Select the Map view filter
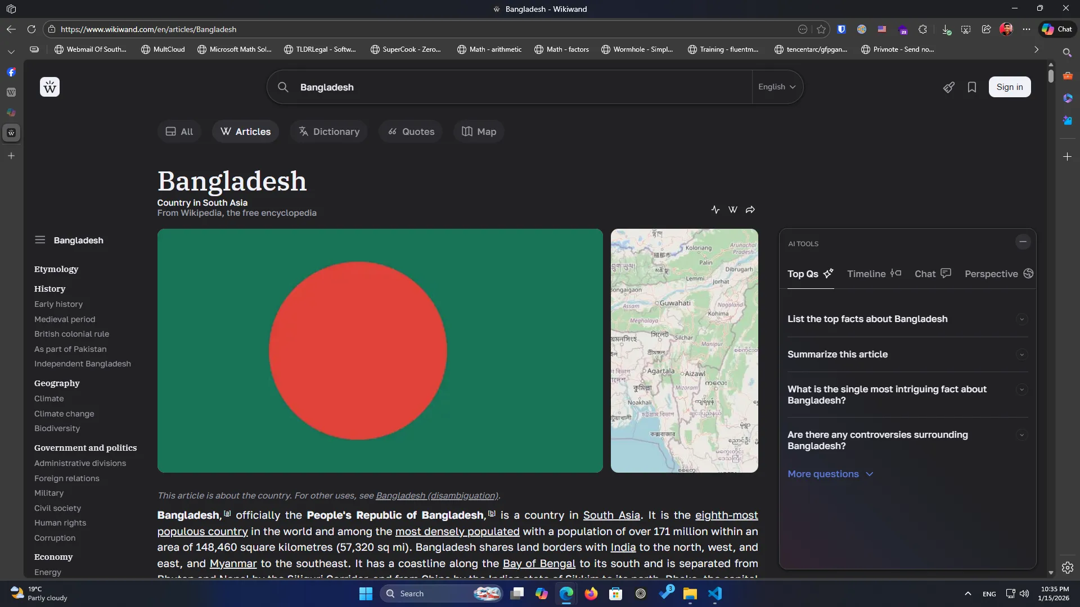The height and width of the screenshot is (607, 1080). click(479, 132)
